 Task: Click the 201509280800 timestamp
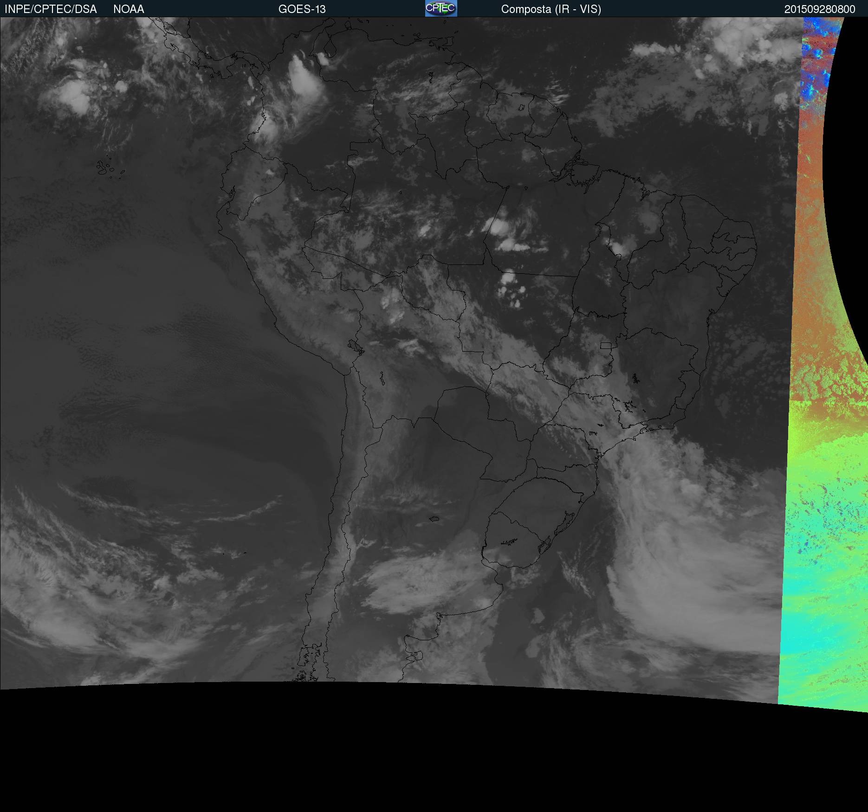(x=820, y=9)
